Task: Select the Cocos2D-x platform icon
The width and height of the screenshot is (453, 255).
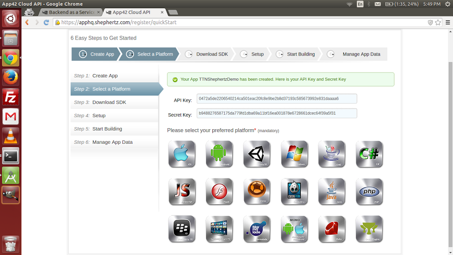Action: 294,192
